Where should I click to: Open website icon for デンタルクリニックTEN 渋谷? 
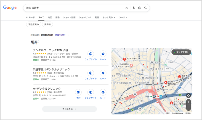(91, 54)
